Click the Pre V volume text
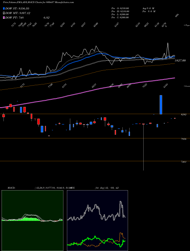This screenshot has height=251, width=190. pos(149,11)
